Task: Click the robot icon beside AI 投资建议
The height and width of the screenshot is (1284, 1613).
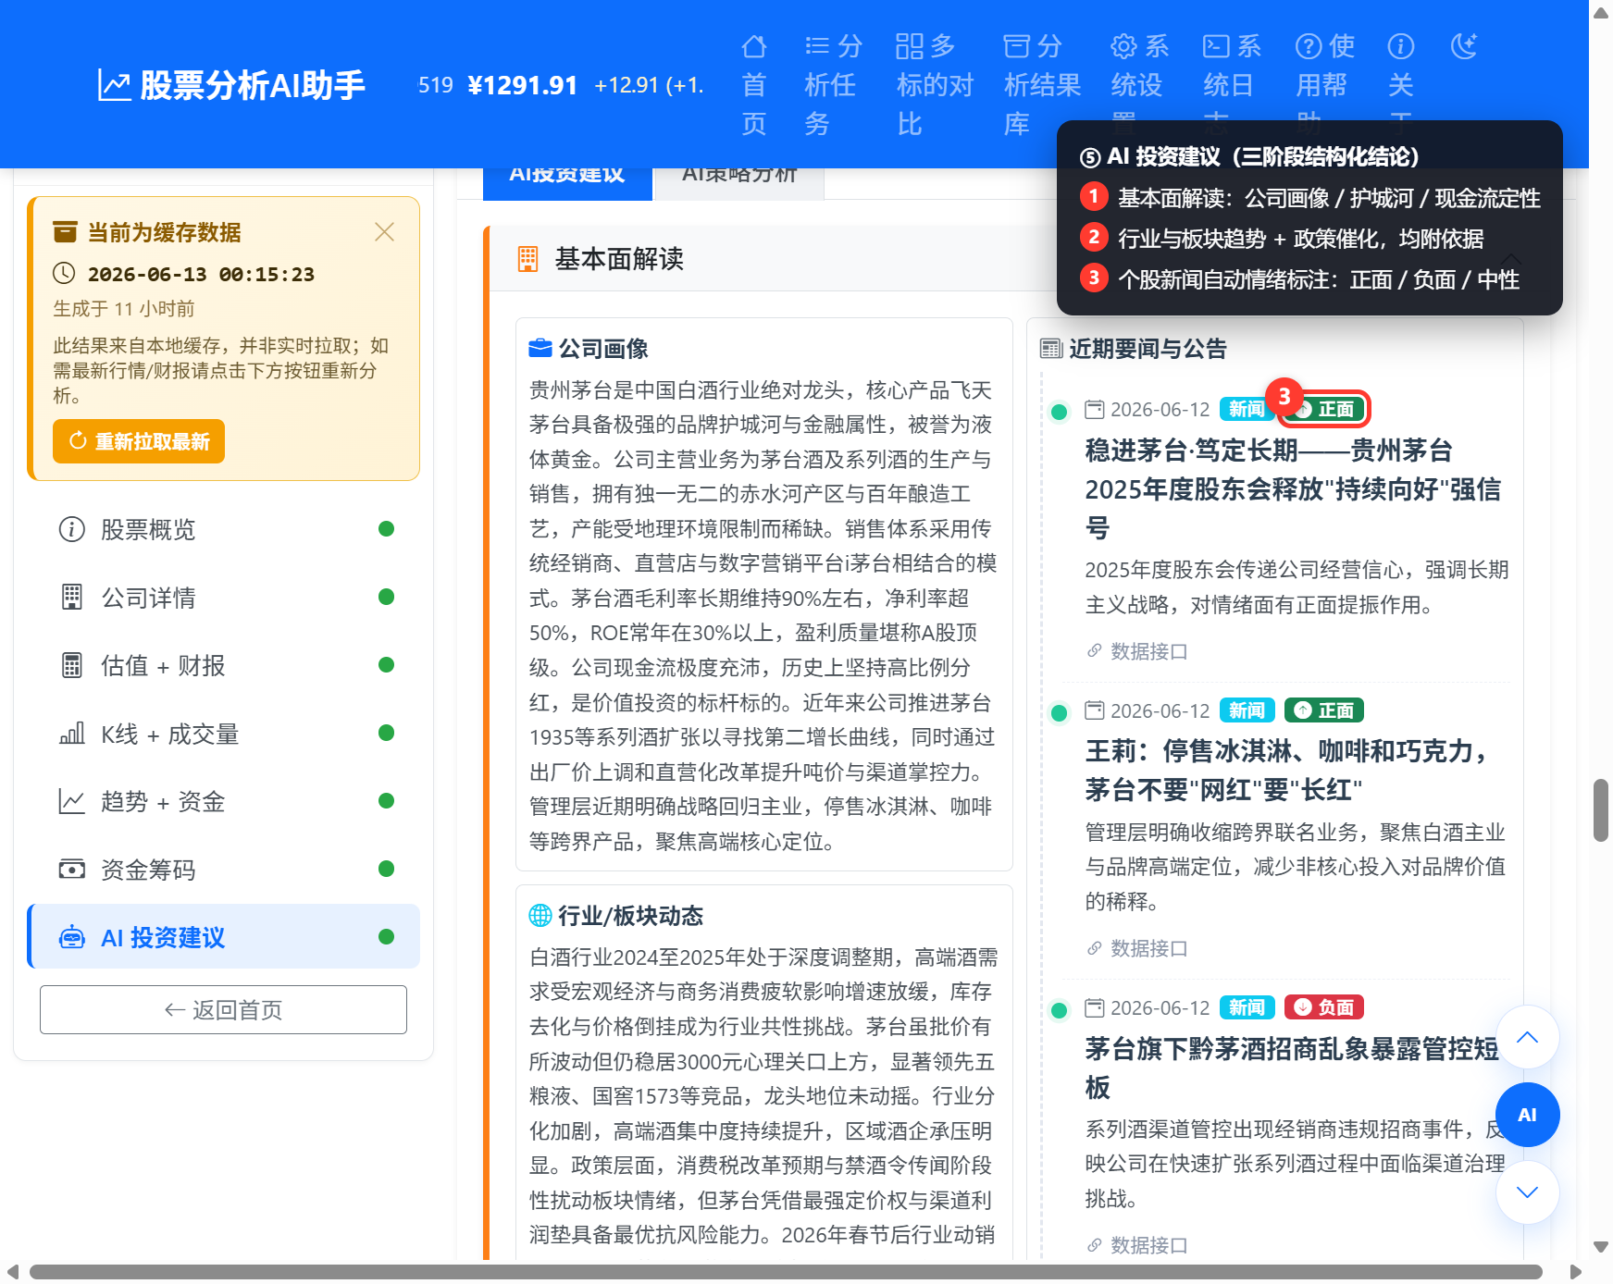Action: pos(71,937)
